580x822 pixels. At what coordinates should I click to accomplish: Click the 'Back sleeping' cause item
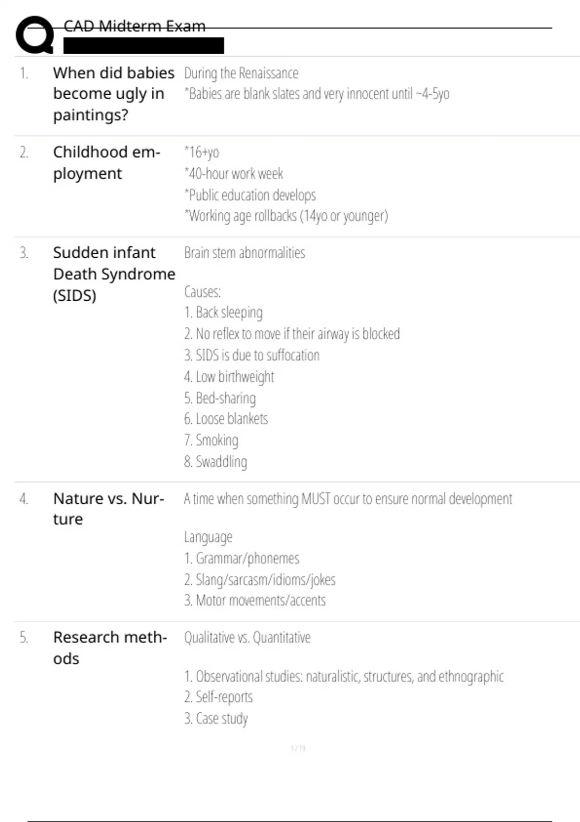pos(223,313)
